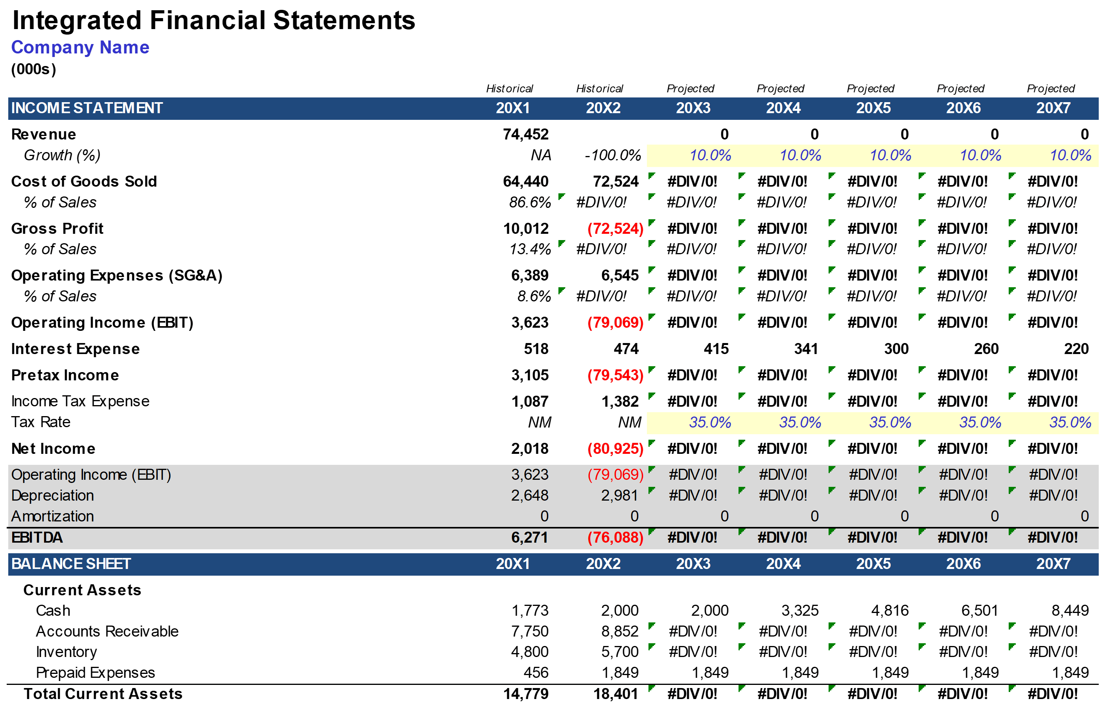The width and height of the screenshot is (1107, 712).
Task: Click the 'Net Income' row label
Action: tap(53, 449)
